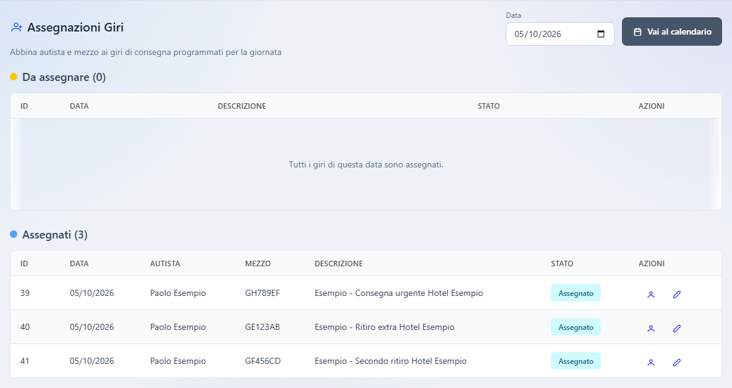Click 'Esempio - Ritiro extra Hotel Esempio'
This screenshot has width=732, height=388.
click(x=384, y=327)
